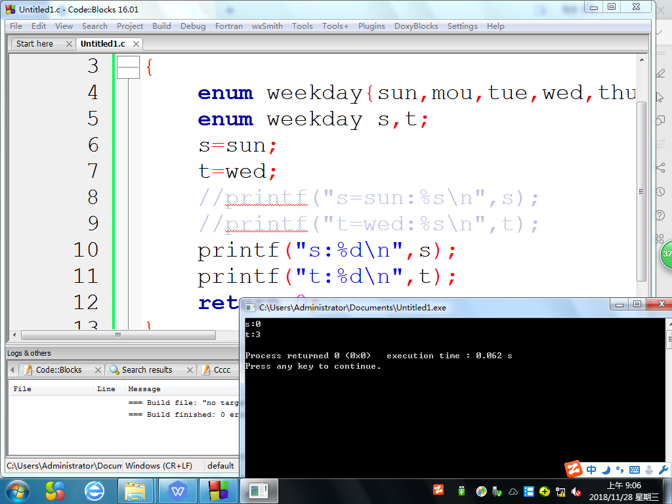Click the cursor pointer icon in right sidebar

click(660, 97)
